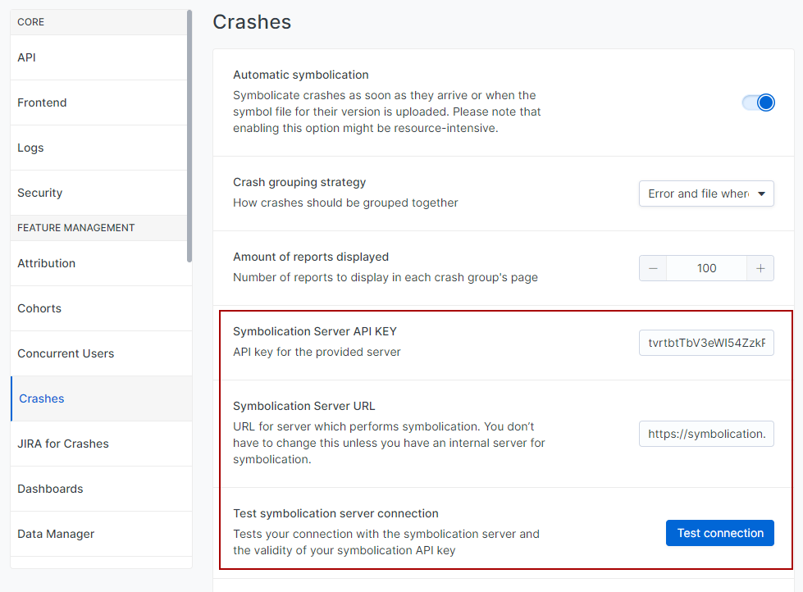
Task: Click the sidebar vertical scrollbar
Action: tap(189, 136)
